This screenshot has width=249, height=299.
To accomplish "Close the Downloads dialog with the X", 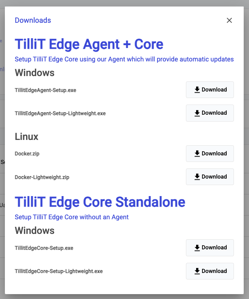I will coord(229,20).
